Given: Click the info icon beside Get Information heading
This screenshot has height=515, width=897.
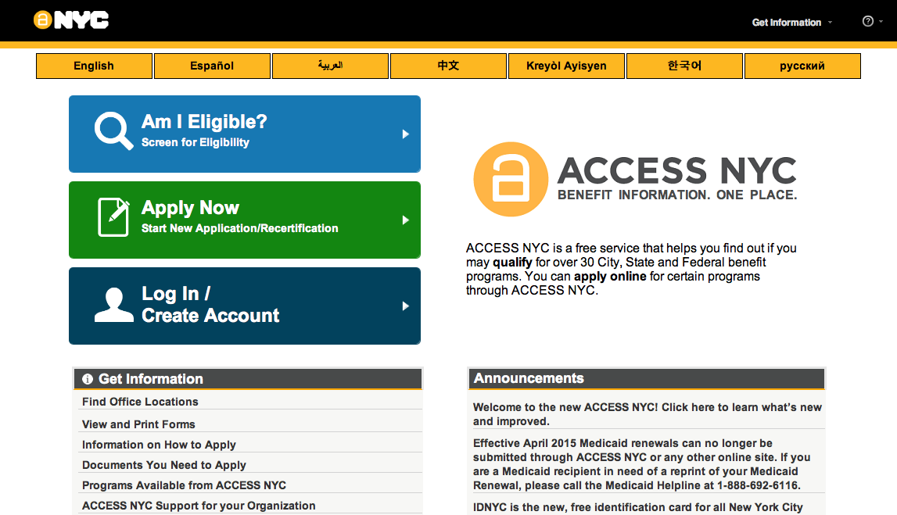Looking at the screenshot, I should coord(88,379).
